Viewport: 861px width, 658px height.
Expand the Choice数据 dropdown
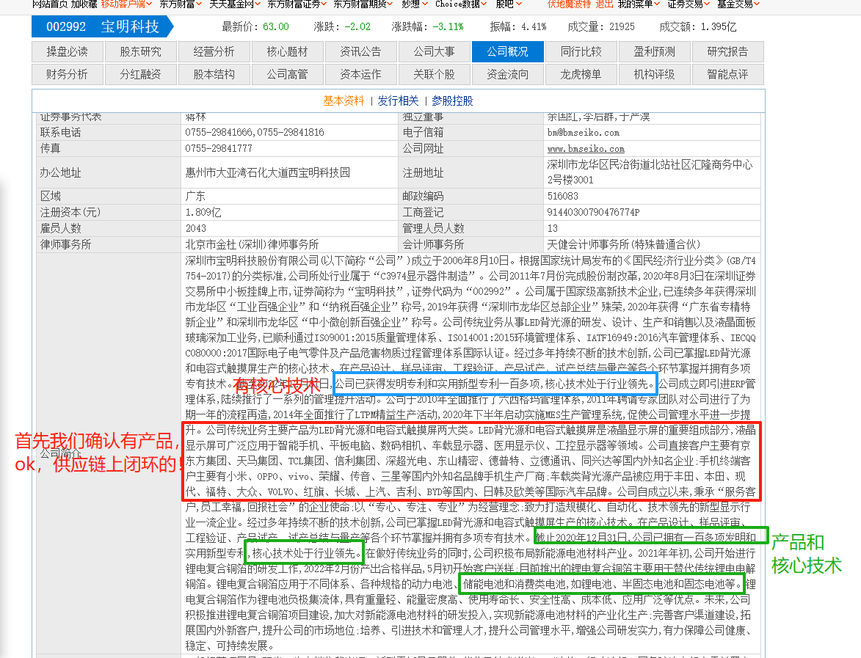click(461, 4)
